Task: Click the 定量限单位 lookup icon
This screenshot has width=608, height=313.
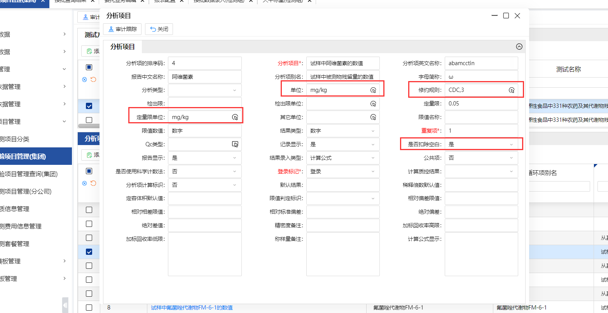Action: click(x=235, y=117)
